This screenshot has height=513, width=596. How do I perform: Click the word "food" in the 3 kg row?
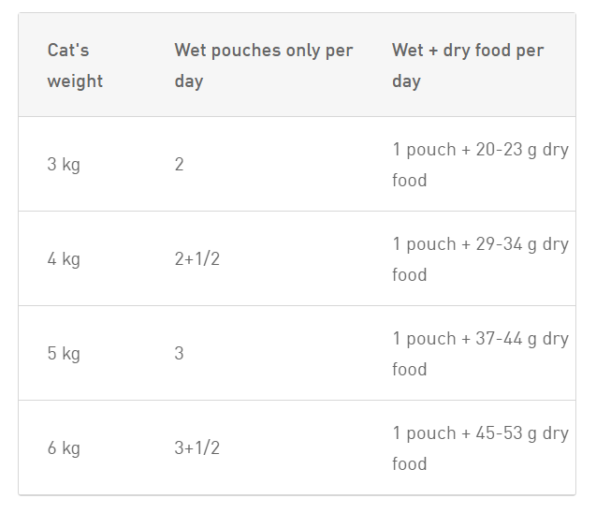click(x=410, y=181)
